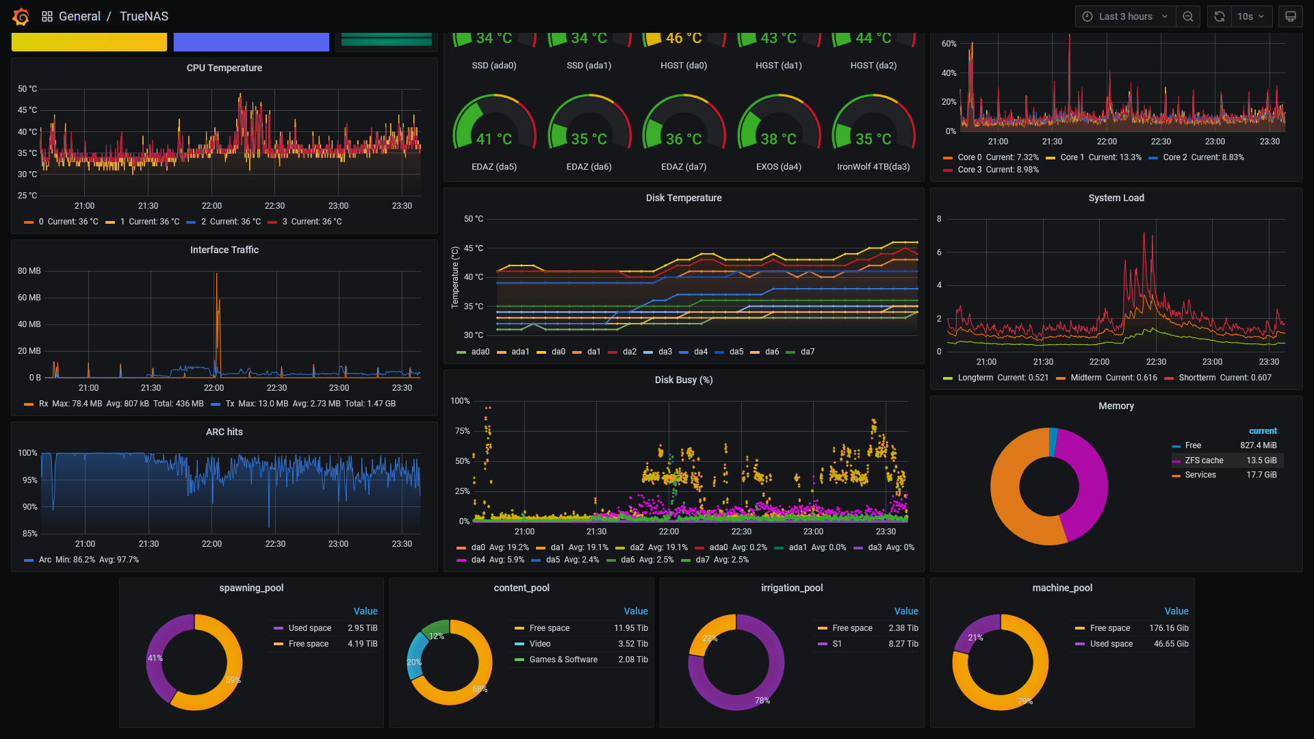Select the Games & Software legend entry
Screen dimensions: 1314x739
point(563,660)
